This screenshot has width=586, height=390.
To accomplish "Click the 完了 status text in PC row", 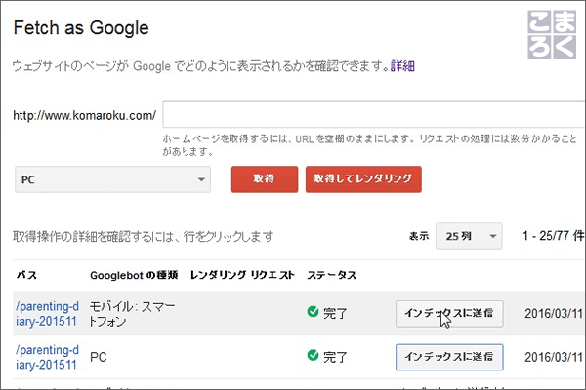I will pyautogui.click(x=335, y=357).
